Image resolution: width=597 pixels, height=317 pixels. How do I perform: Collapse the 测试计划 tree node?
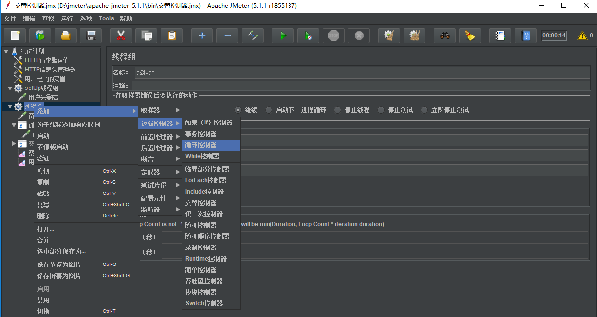[6, 51]
